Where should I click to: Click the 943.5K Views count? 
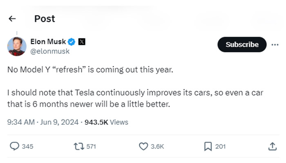[x=106, y=122]
